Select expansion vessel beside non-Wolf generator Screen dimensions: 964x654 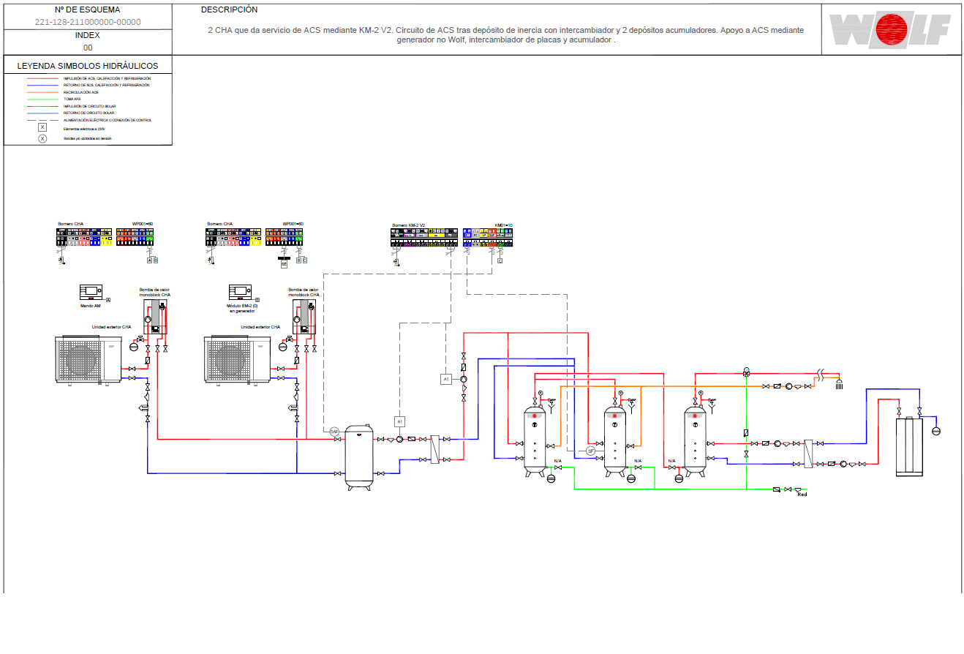[936, 432]
